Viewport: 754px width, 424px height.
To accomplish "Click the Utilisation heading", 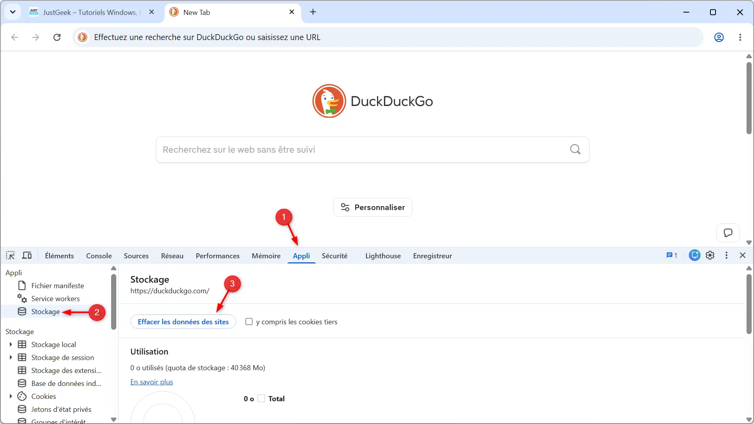I will click(149, 351).
